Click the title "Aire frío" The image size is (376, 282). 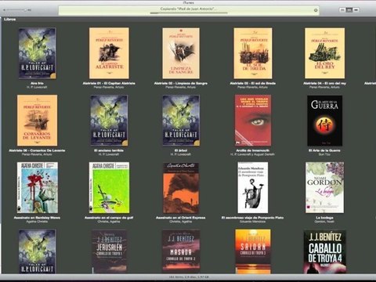[x=37, y=84]
